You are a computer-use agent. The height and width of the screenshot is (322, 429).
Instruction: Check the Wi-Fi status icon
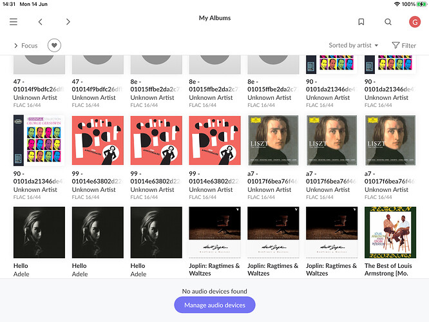coord(397,4)
